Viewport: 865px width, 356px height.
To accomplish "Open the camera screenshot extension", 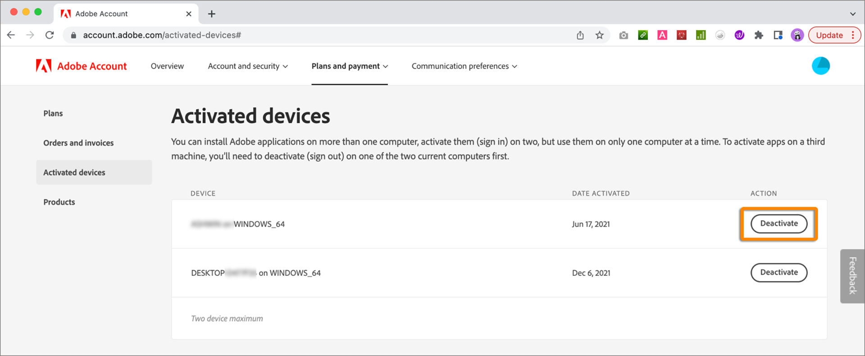I will 624,35.
